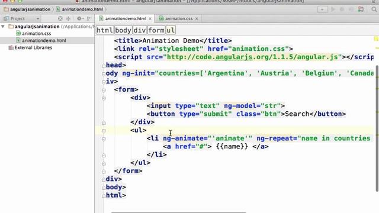Image resolution: width=379 pixels, height=213 pixels.
Task: Click the yellow inspection status indicator
Action: [377, 38]
